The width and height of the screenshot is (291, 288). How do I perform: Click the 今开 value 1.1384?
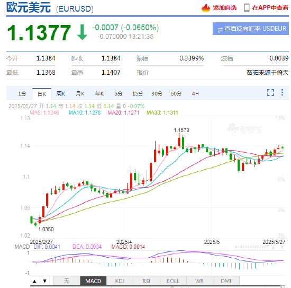pyautogui.click(x=46, y=58)
